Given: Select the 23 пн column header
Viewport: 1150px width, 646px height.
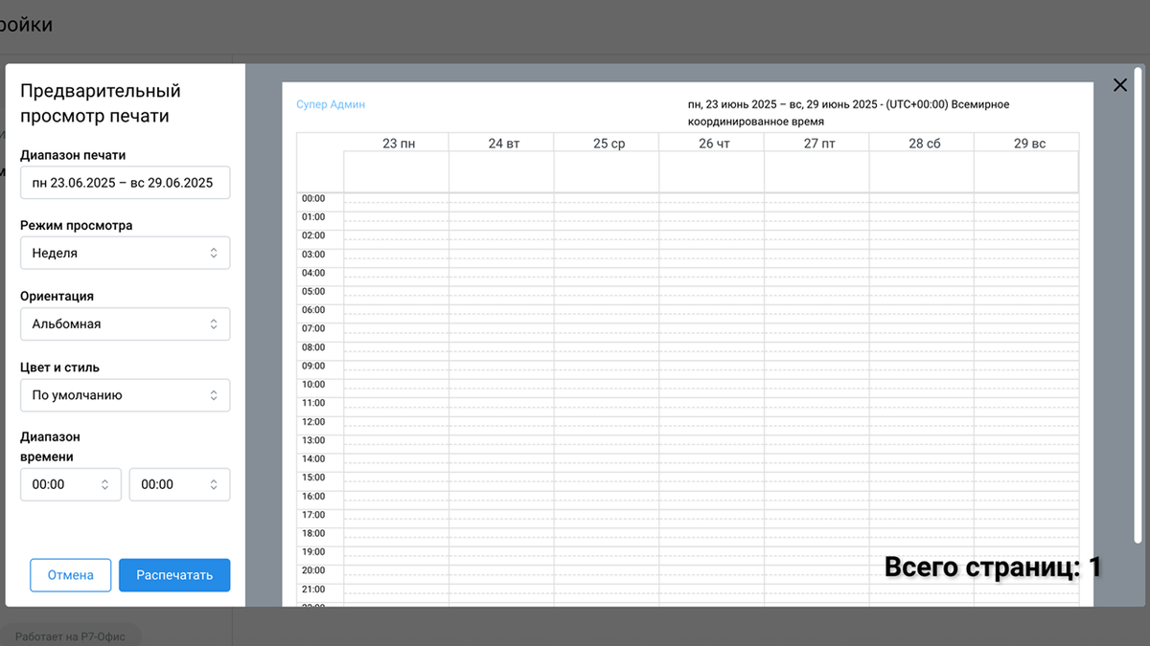Looking at the screenshot, I should [x=399, y=144].
